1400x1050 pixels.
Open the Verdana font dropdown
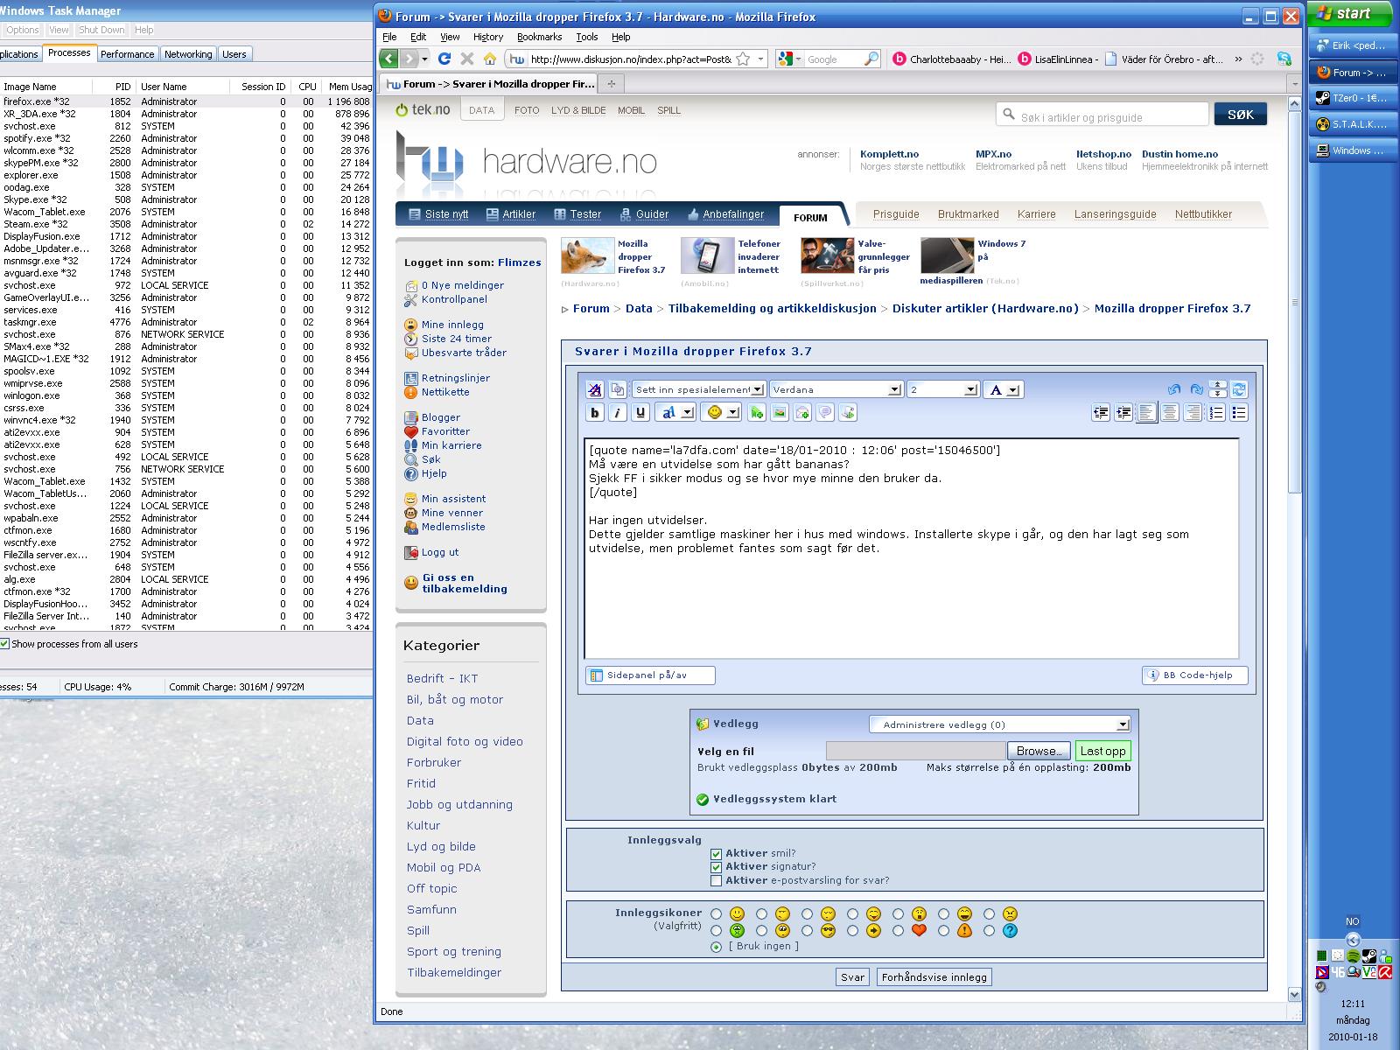pos(836,389)
